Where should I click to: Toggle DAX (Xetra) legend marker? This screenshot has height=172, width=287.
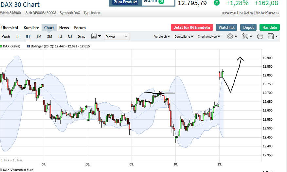(x=1, y=46)
